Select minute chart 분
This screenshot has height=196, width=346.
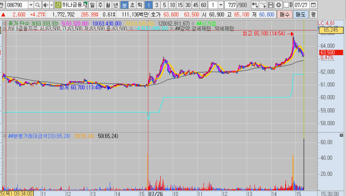pos(124,5)
